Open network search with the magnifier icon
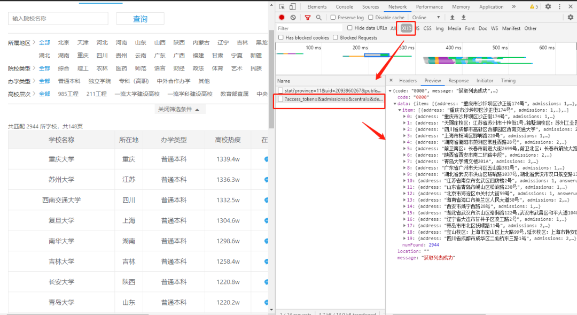The width and height of the screenshot is (577, 315). [x=318, y=17]
